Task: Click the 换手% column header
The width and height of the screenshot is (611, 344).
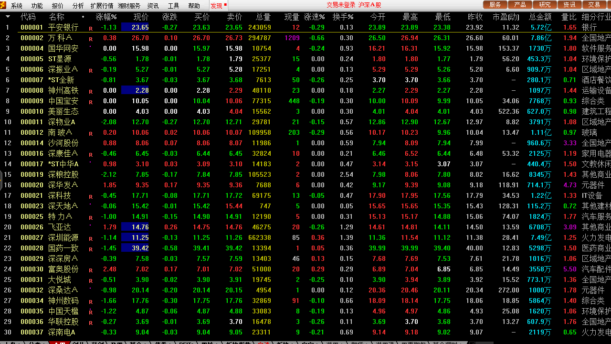Action: tap(343, 17)
